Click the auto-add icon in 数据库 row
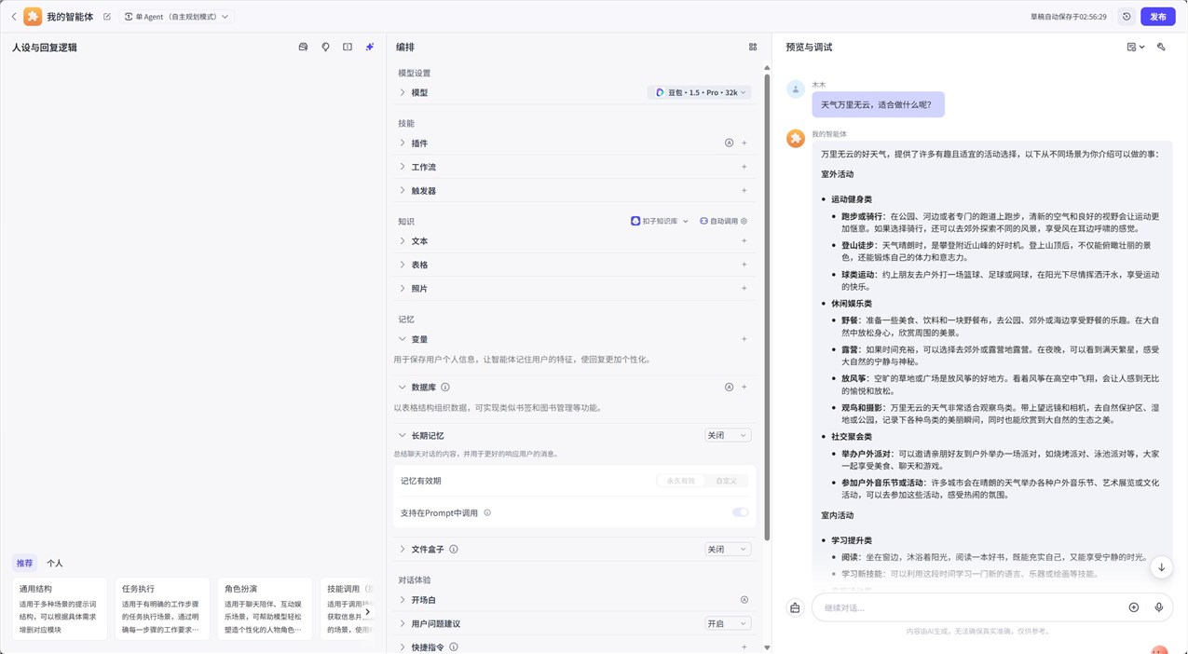The image size is (1188, 654). (730, 387)
